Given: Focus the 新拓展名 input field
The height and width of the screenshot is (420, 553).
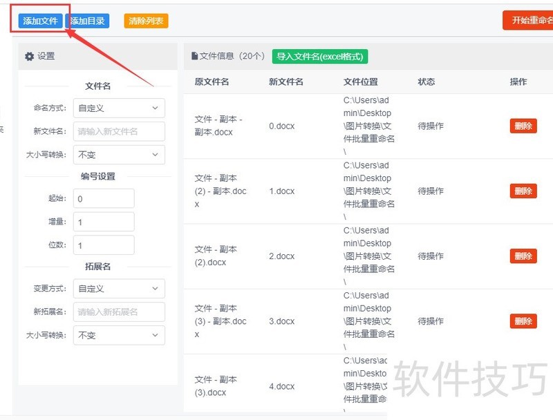Looking at the screenshot, I should pos(119,312).
